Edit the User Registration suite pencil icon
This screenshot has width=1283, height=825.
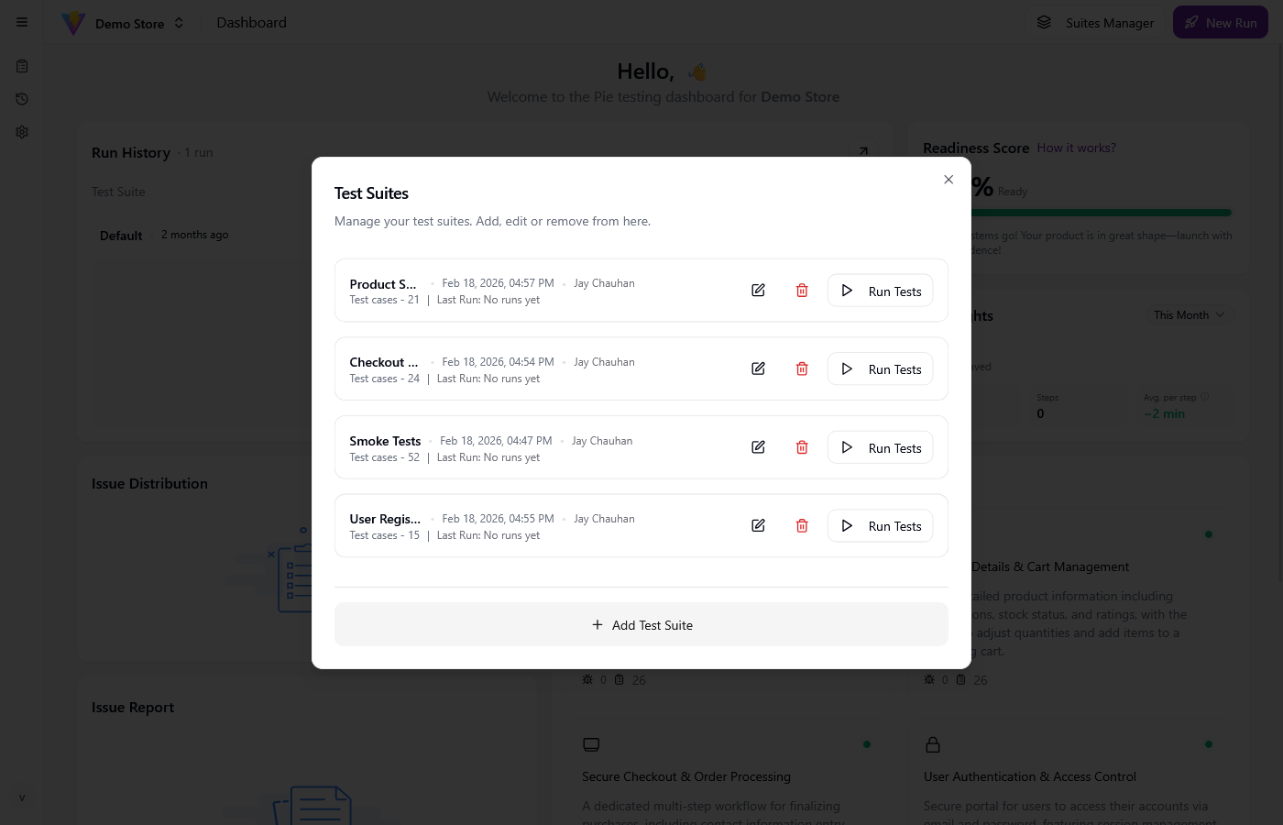tap(758, 525)
